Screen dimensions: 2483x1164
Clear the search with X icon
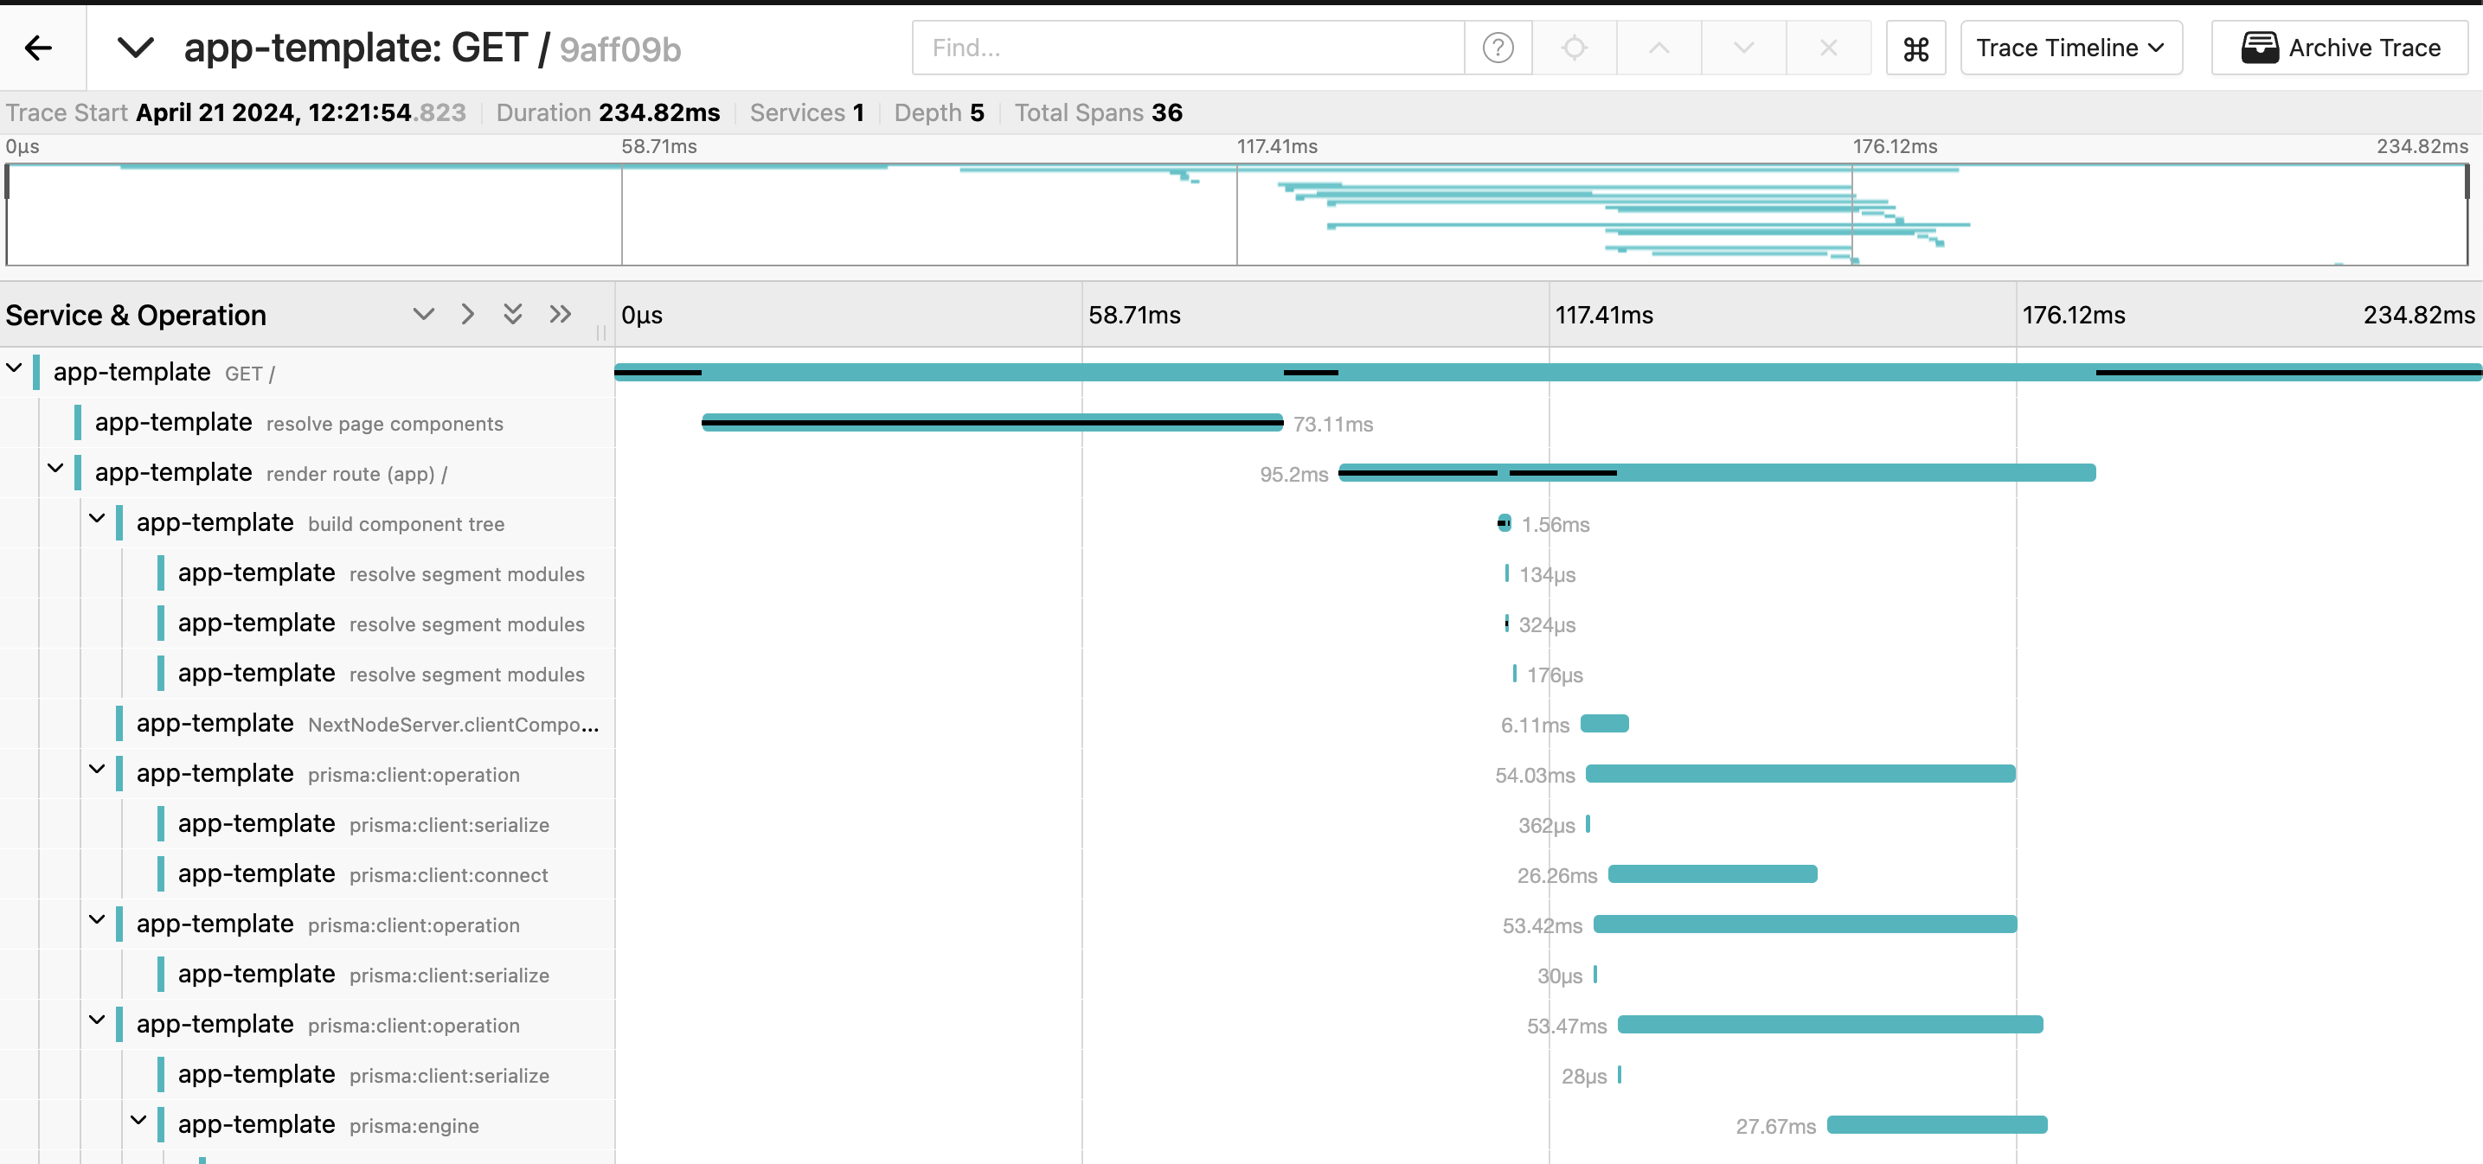[x=1827, y=48]
